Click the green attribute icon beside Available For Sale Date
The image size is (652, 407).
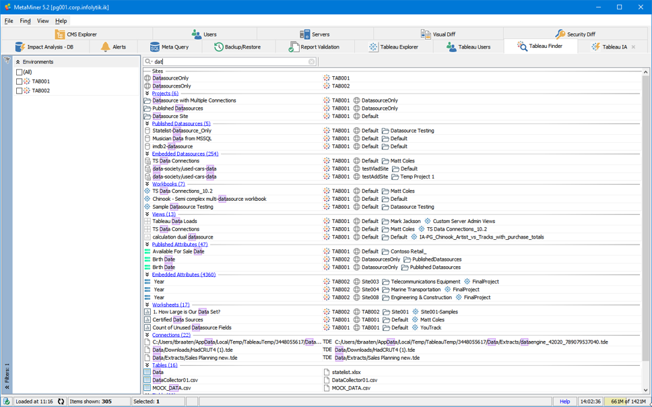coord(148,251)
